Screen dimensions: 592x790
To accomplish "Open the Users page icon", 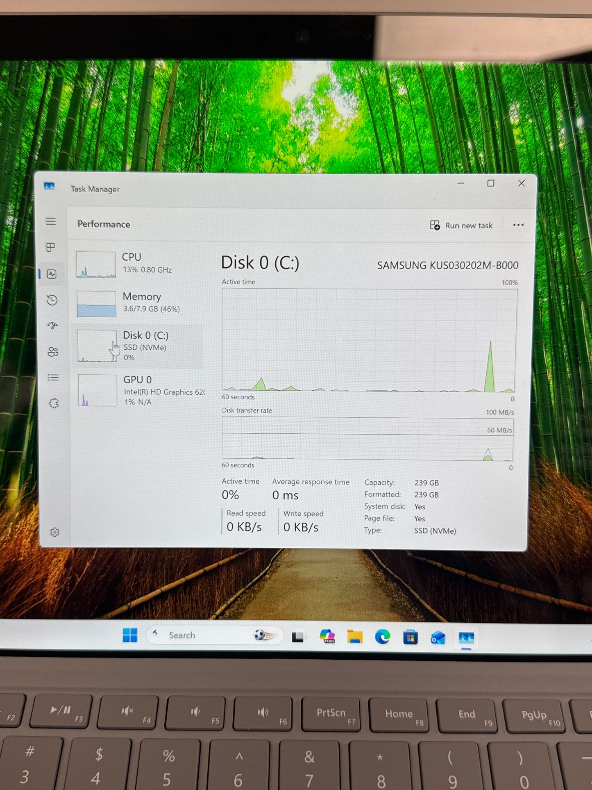I will (53, 352).
